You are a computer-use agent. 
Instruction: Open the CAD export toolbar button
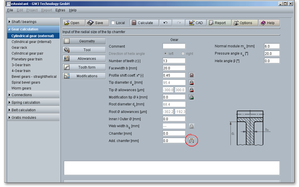[196, 23]
